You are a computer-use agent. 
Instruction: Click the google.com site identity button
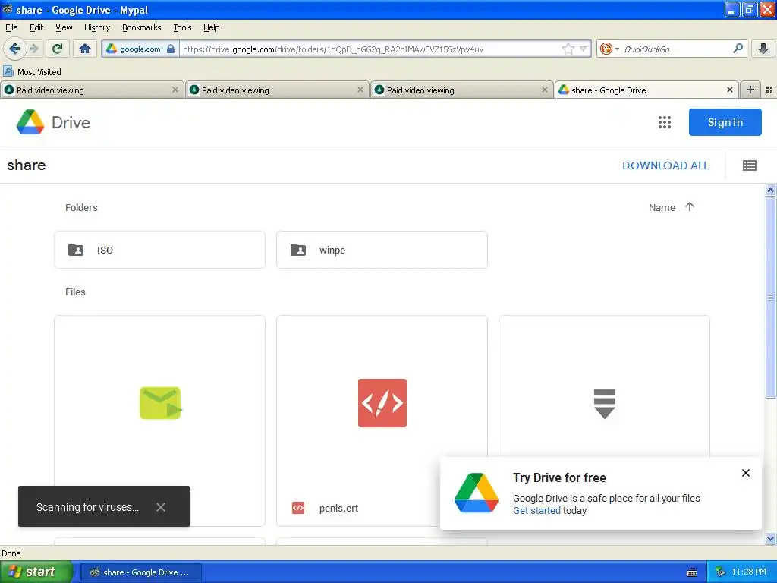(x=140, y=49)
